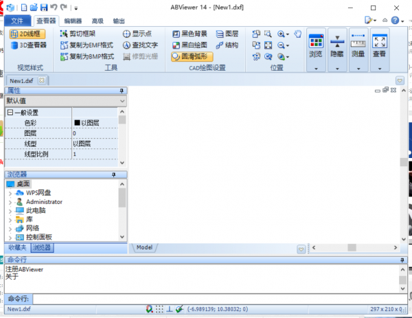Click the Open file icon in quick access toolbar

34,8
